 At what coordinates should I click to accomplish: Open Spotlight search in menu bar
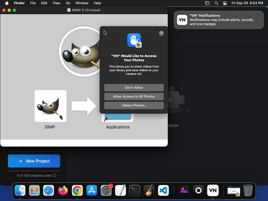point(216,3)
